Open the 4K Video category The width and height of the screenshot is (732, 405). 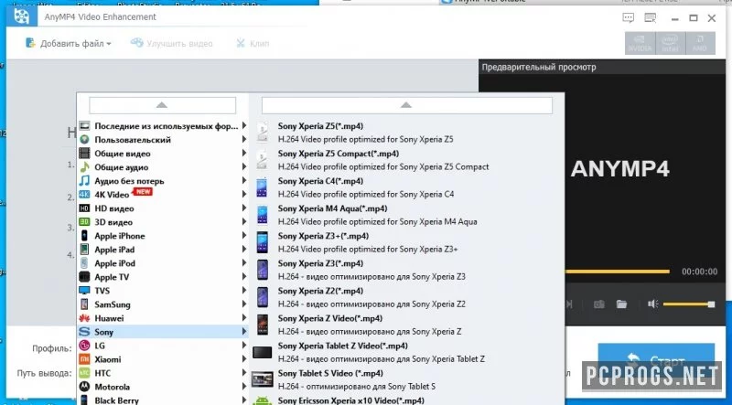(x=163, y=195)
